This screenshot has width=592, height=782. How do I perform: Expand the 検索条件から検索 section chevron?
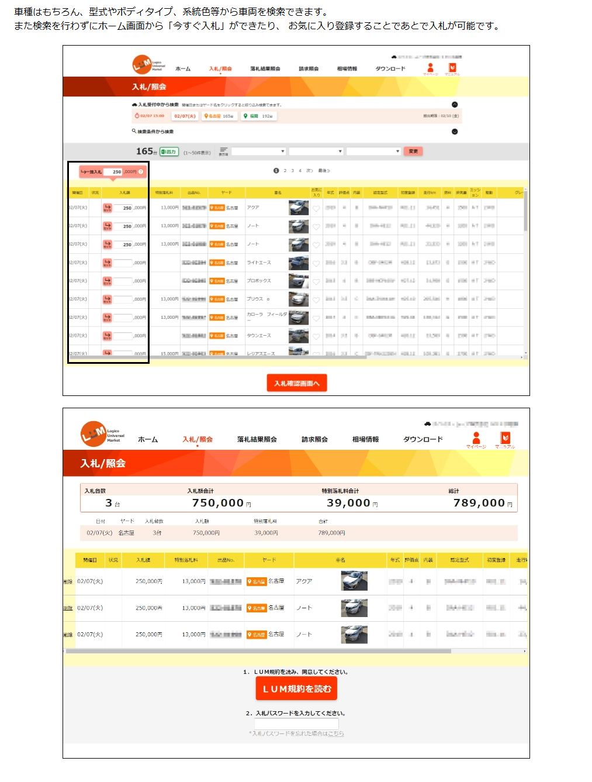[455, 132]
